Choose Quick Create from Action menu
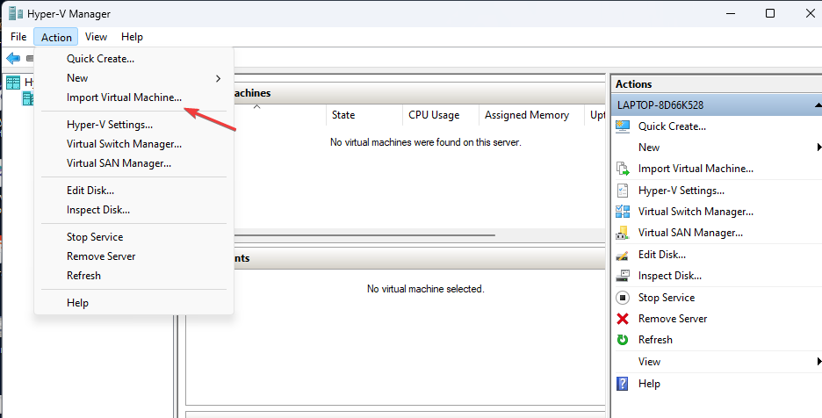Screen dimensions: 822x418 pyautogui.click(x=133, y=59)
